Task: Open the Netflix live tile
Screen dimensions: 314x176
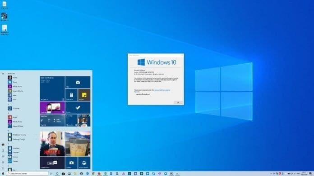Action: point(52,144)
